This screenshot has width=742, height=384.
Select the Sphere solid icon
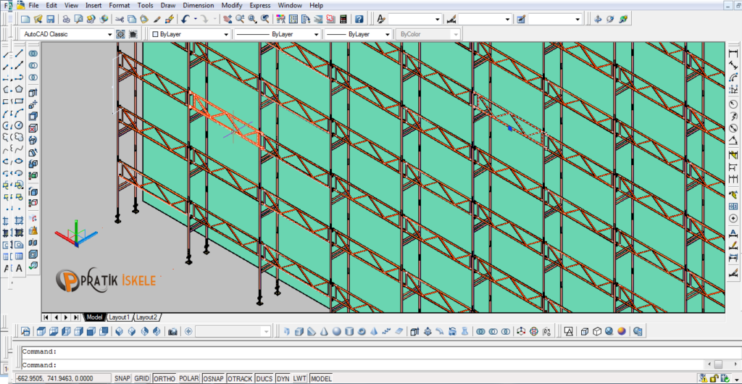(336, 332)
